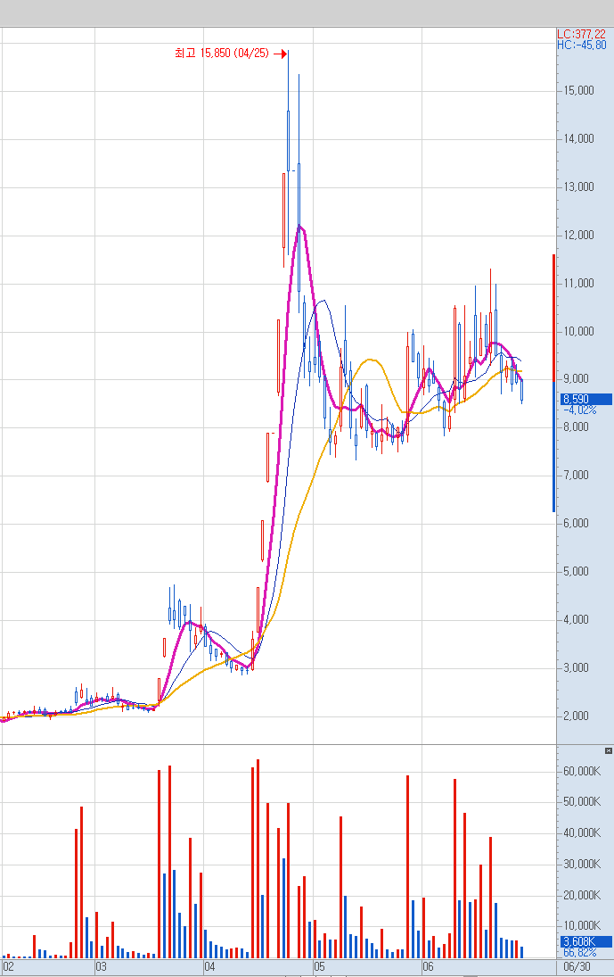Screen dimensions: 614x977
Task: Close the volume panel with the x button
Action: pos(609,751)
